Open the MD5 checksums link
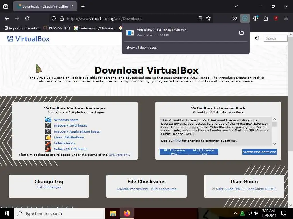The height and width of the screenshot is (219, 293). coord(163,189)
